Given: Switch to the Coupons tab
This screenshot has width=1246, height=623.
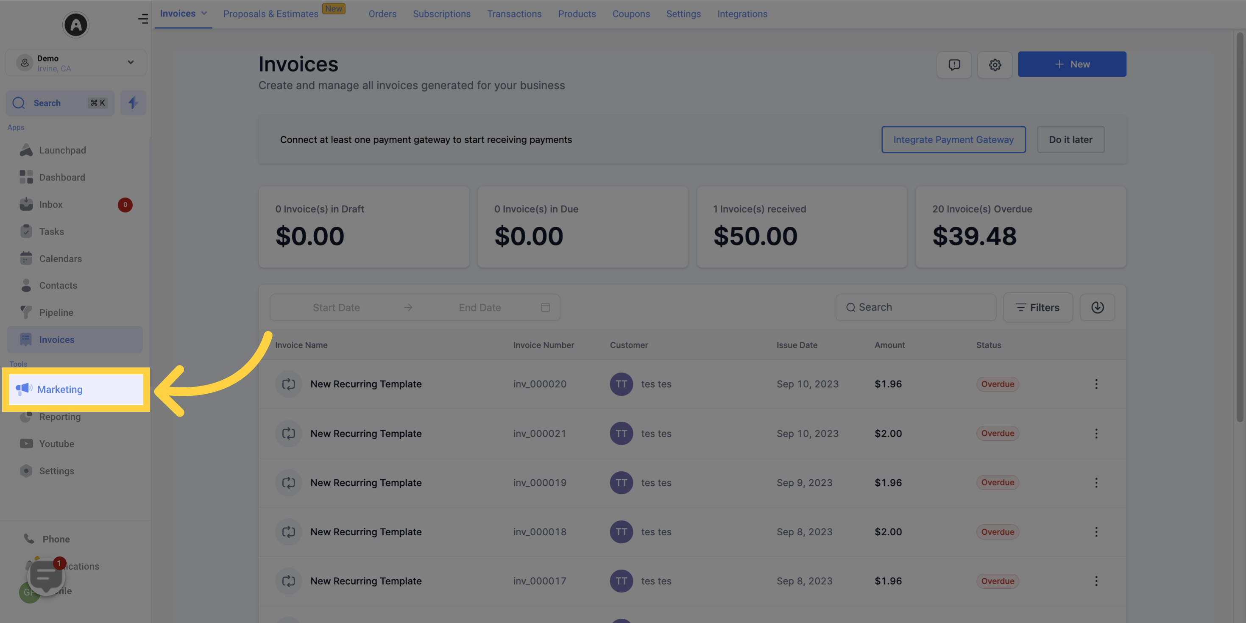Looking at the screenshot, I should pyautogui.click(x=631, y=14).
